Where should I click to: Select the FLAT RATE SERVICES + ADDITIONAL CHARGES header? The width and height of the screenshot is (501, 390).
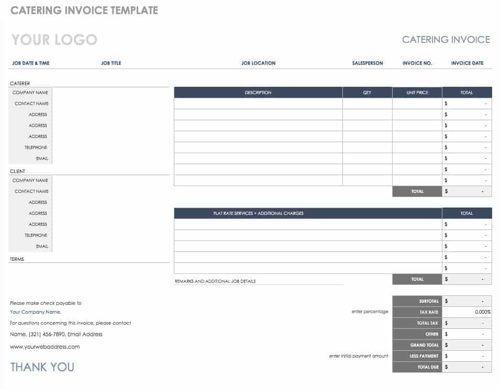(258, 213)
